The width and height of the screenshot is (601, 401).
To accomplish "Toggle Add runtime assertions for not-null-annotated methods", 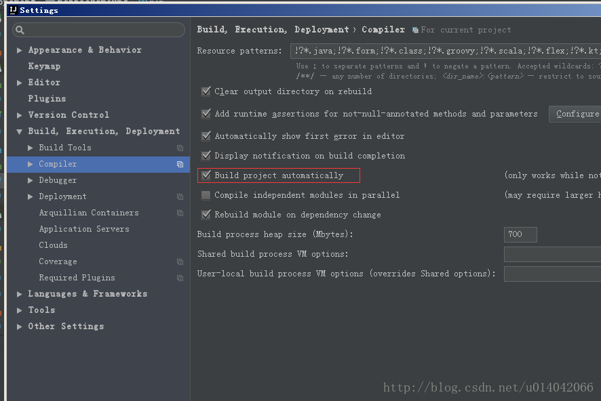I will [206, 114].
